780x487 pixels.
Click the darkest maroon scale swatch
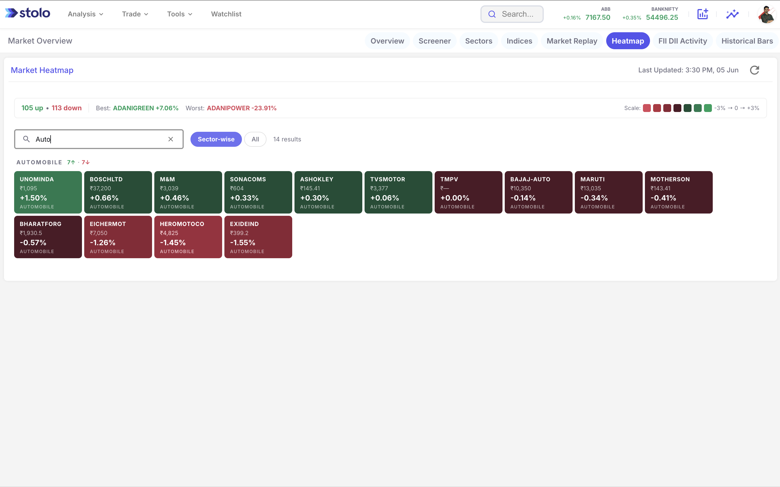[x=677, y=108]
